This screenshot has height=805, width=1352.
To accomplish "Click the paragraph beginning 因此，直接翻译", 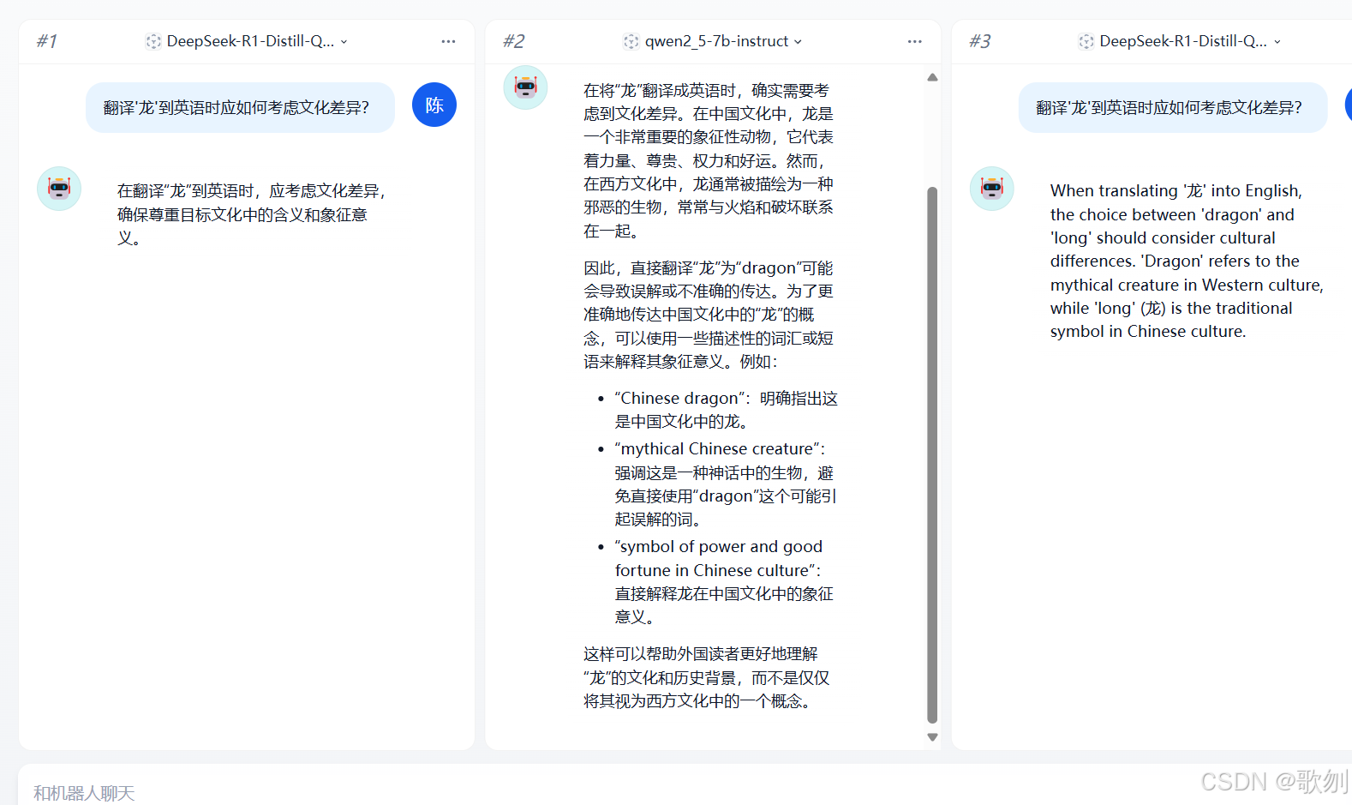I will [x=709, y=315].
